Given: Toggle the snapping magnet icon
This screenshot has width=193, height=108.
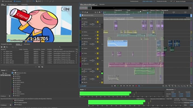Looking at the screenshot, I should tap(100, 12).
